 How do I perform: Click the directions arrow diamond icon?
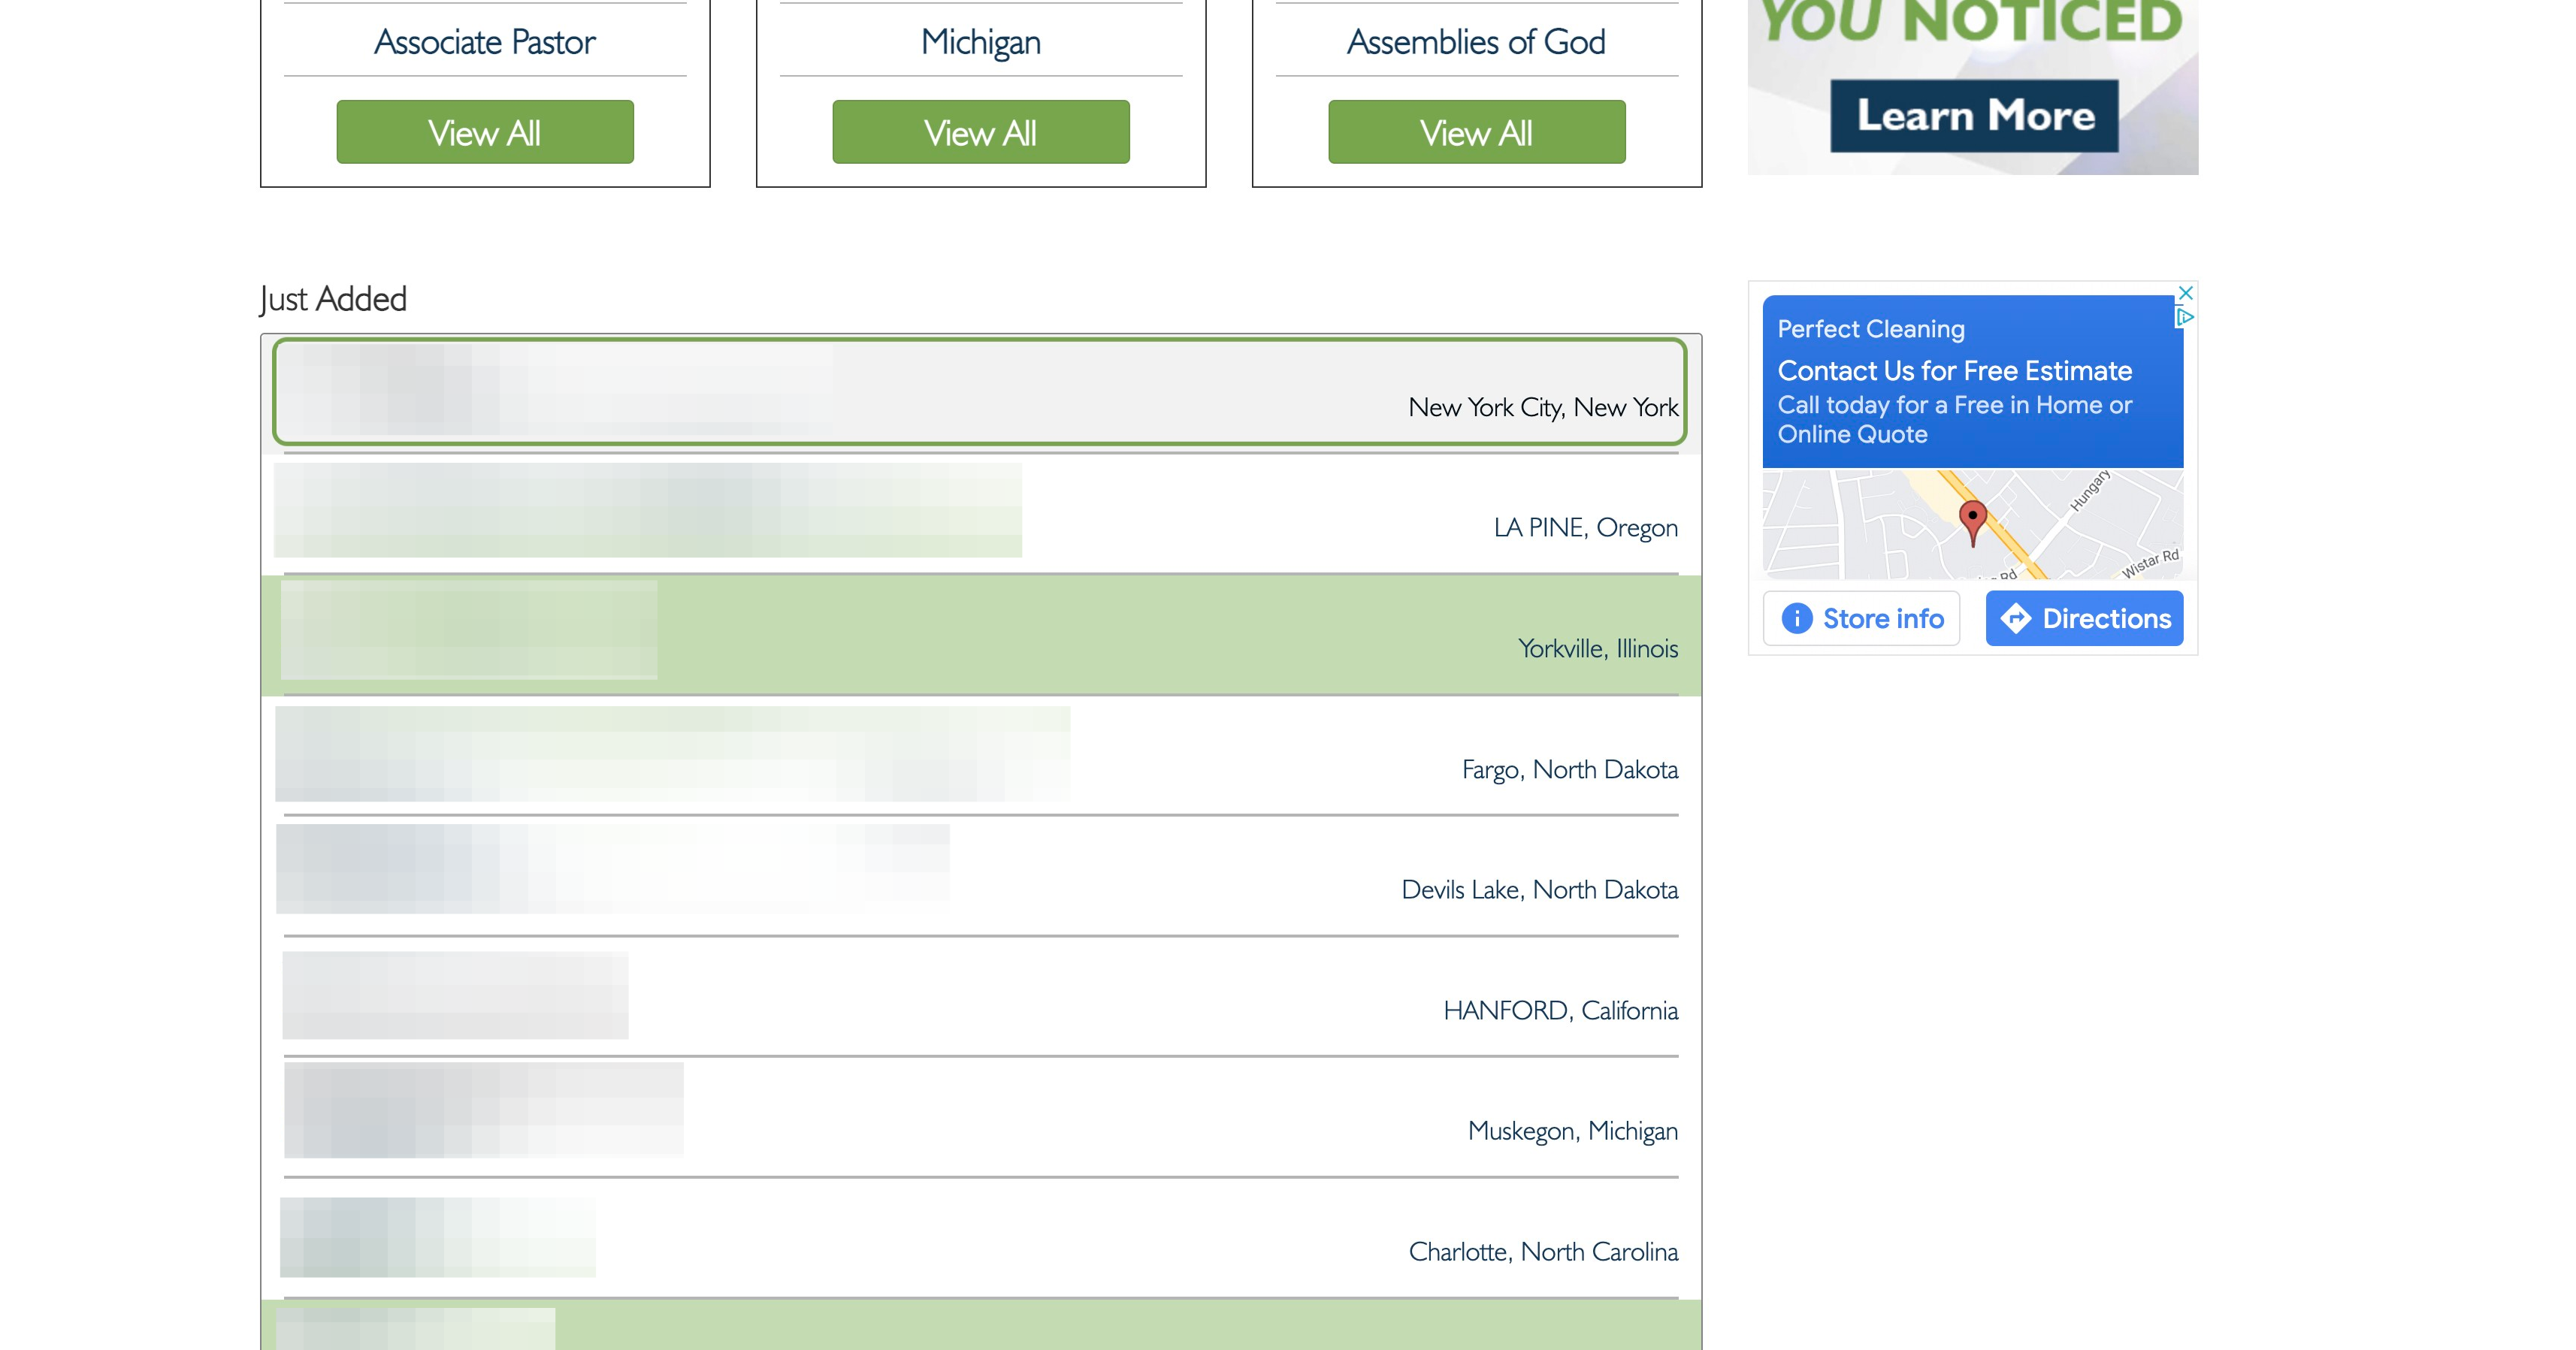(2016, 618)
